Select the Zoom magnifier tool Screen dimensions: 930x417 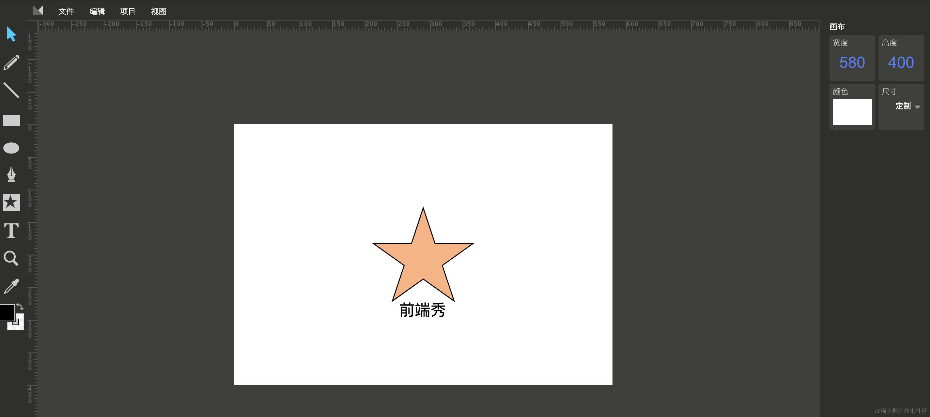[x=11, y=258]
